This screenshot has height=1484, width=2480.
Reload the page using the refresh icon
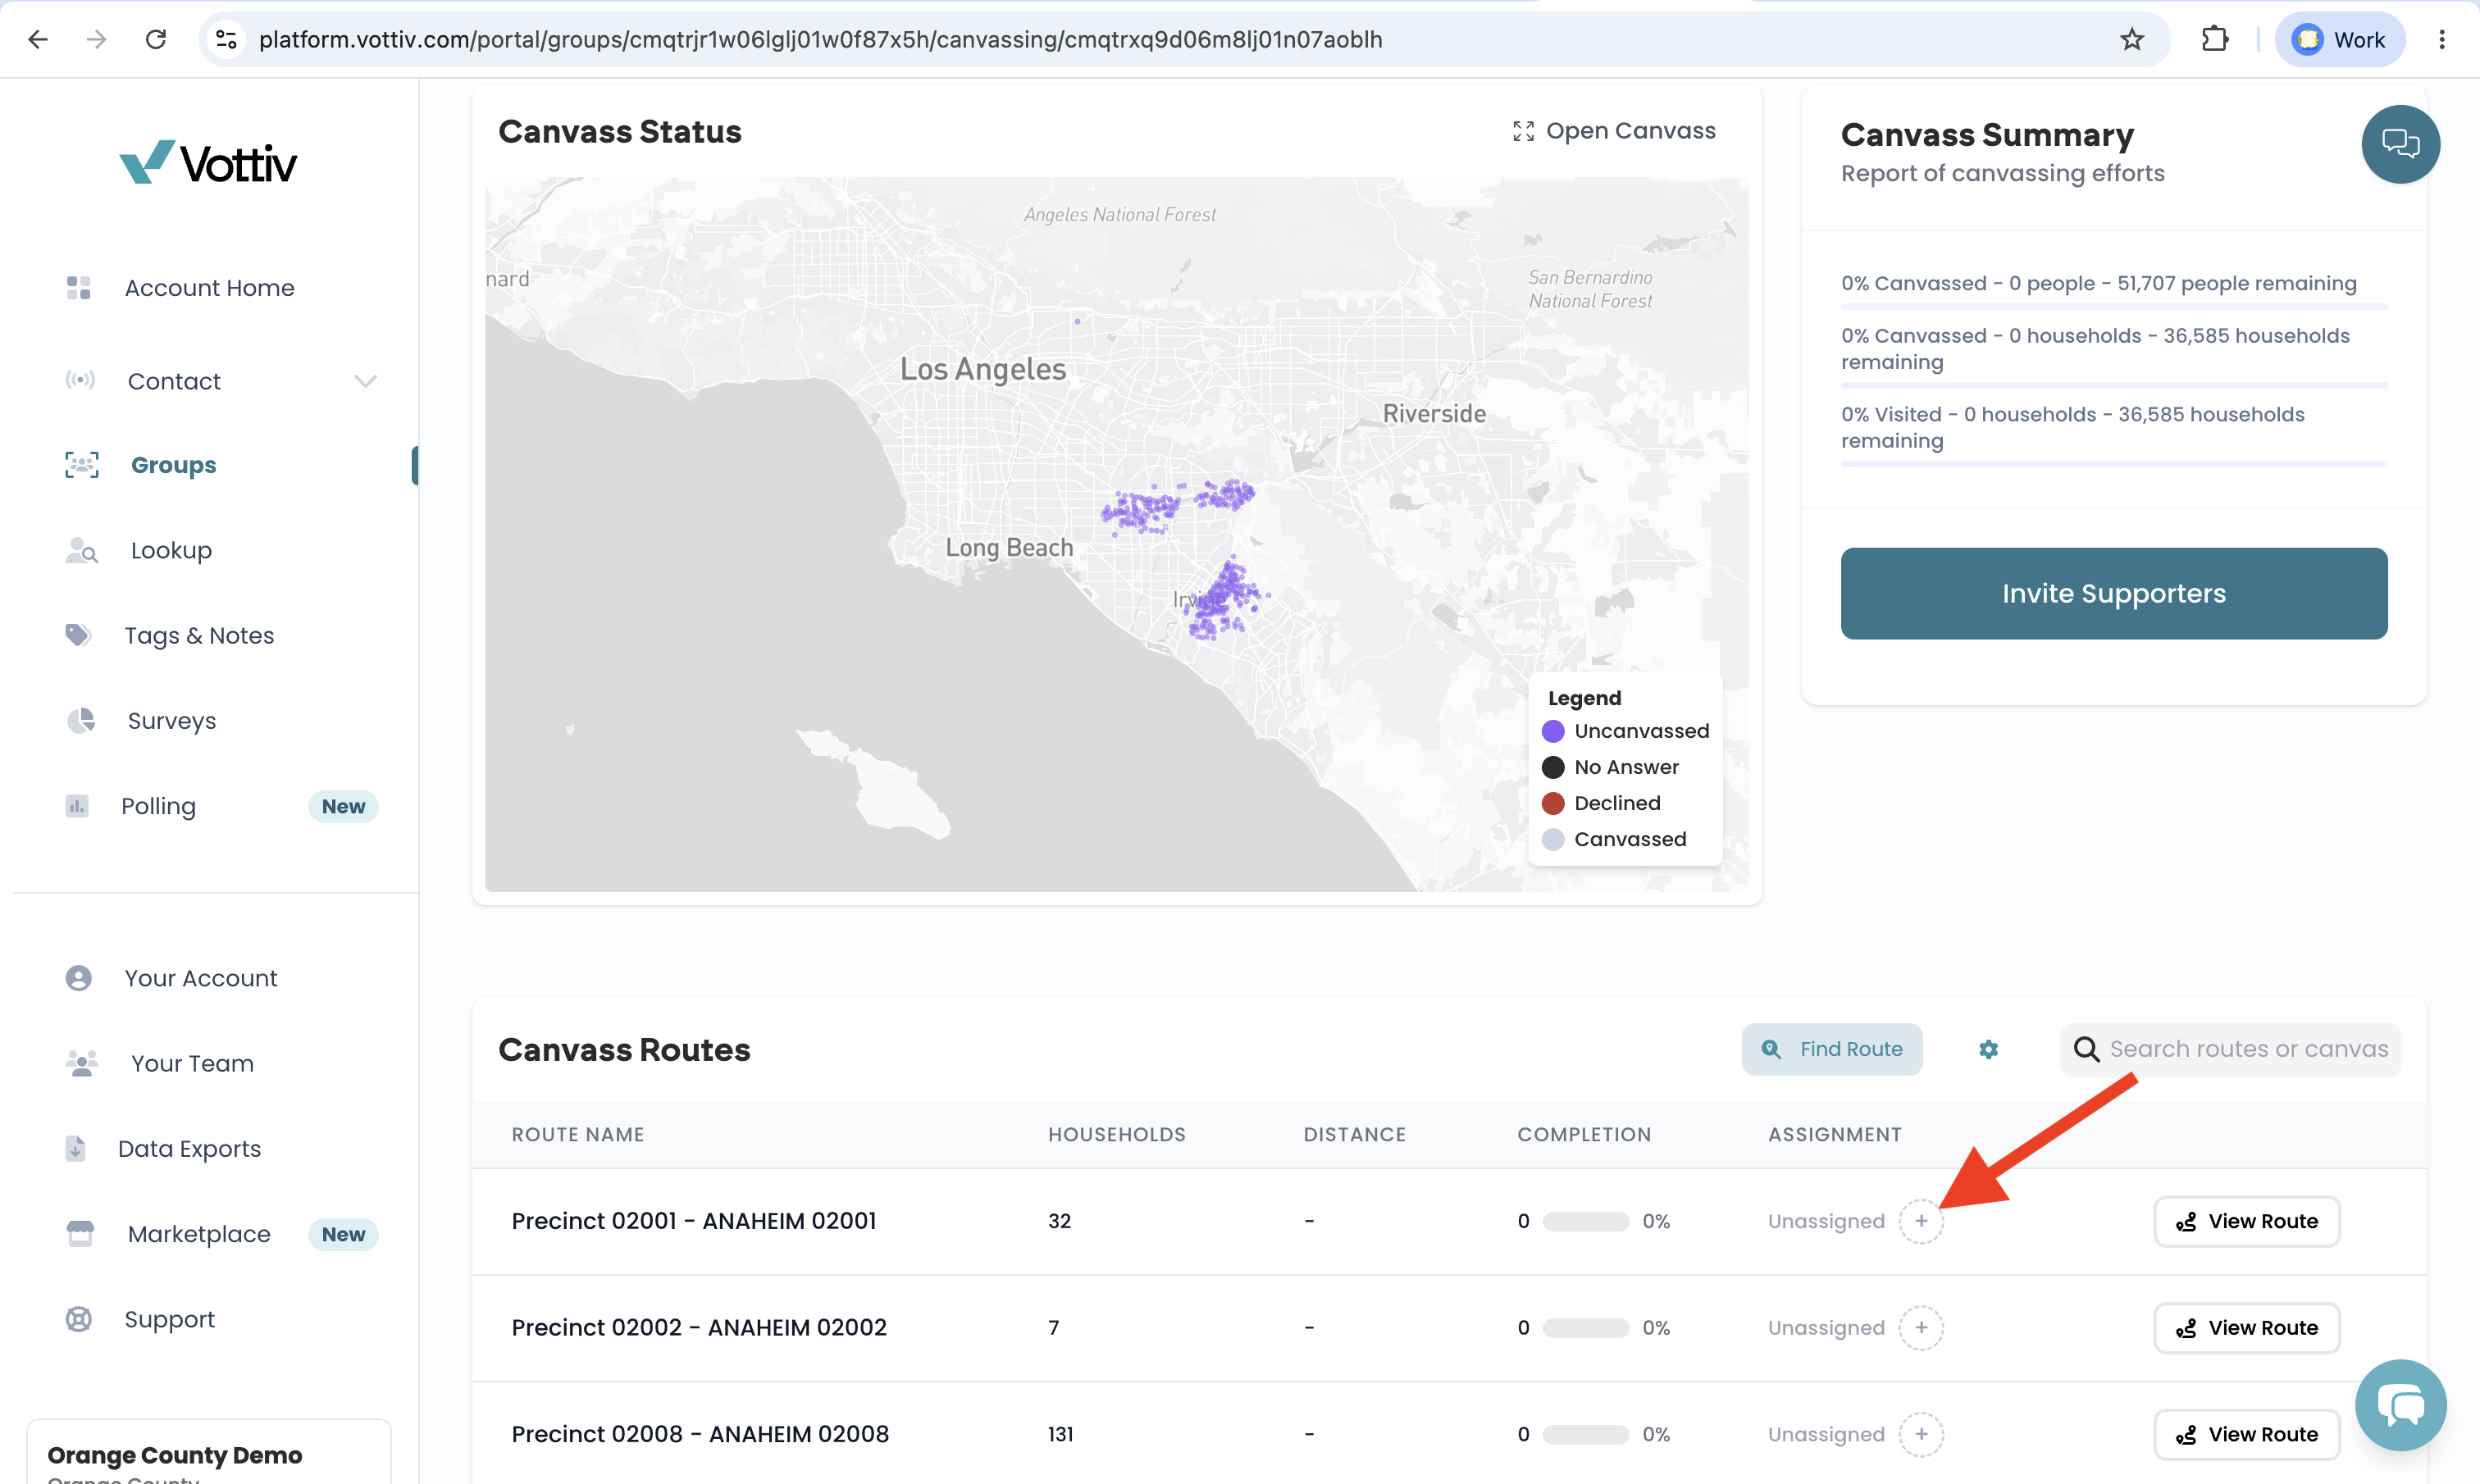click(155, 39)
